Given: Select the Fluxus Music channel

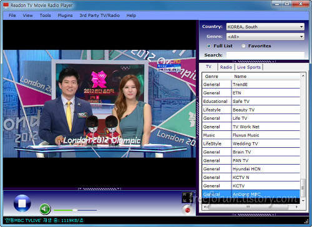Looking at the screenshot, I should [x=251, y=135].
